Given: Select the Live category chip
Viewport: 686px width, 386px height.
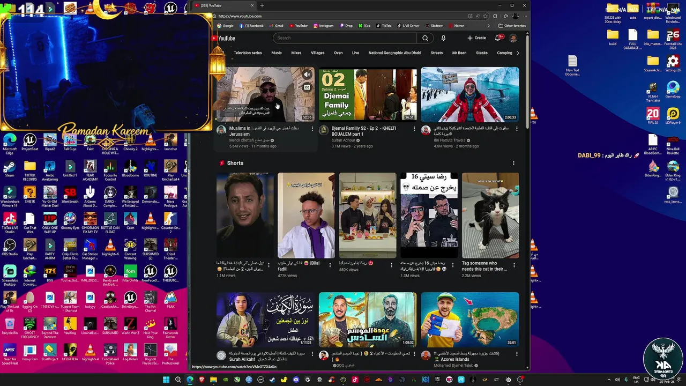Looking at the screenshot, I should click(x=355, y=53).
